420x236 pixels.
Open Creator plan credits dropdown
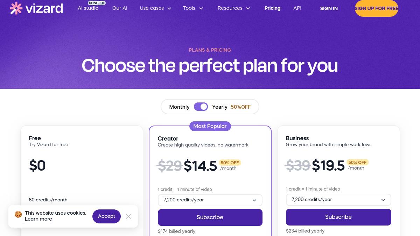(x=210, y=200)
